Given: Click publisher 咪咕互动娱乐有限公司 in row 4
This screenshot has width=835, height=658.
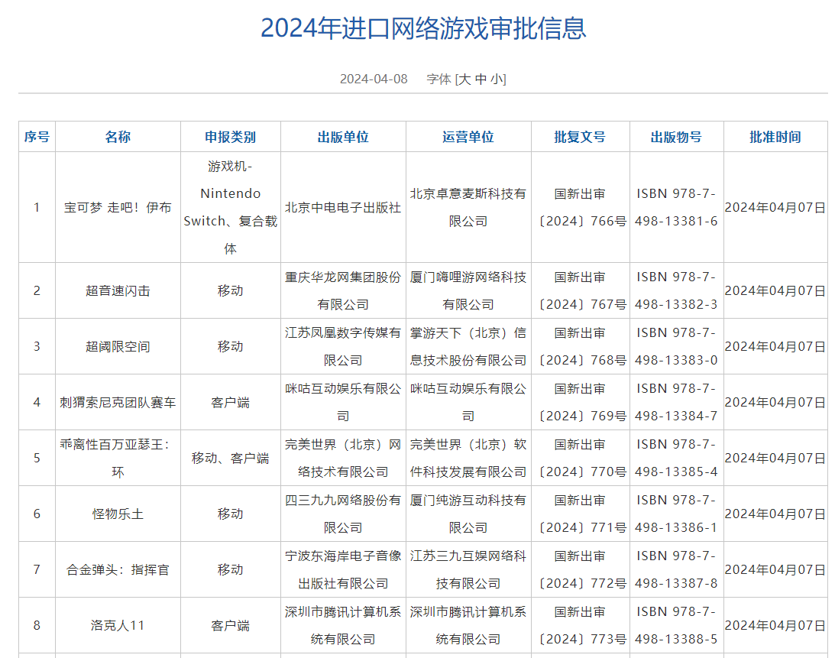Looking at the screenshot, I should click(x=343, y=402).
